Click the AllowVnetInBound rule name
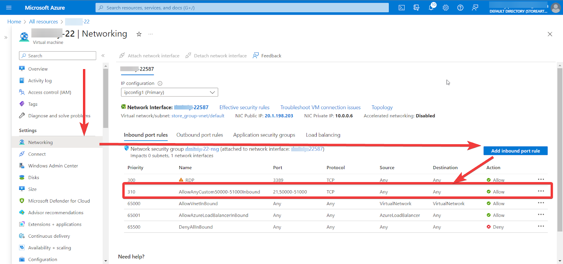The image size is (563, 264). 198,204
